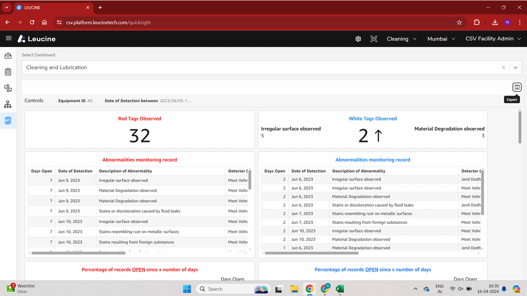Open Excel from the taskbar
The height and width of the screenshot is (296, 527).
340,289
